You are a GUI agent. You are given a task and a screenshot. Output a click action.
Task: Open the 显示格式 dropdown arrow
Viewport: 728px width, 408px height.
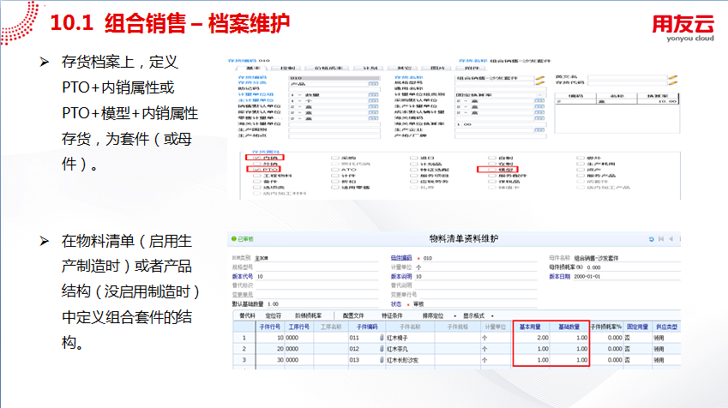pos(492,316)
